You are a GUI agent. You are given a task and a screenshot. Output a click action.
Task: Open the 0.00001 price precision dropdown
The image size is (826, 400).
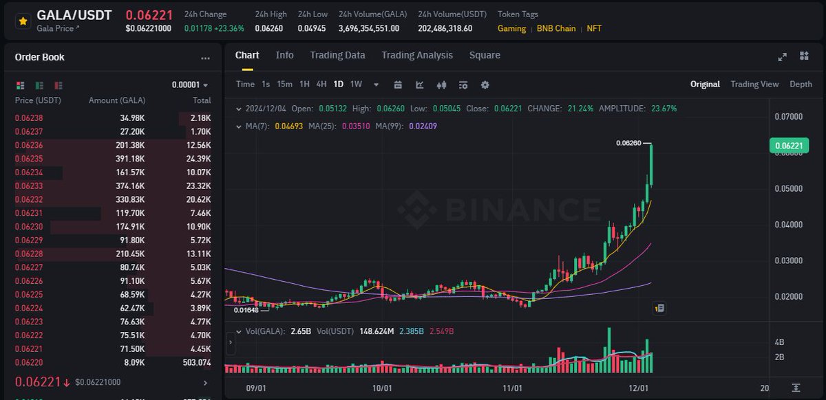pyautogui.click(x=190, y=85)
